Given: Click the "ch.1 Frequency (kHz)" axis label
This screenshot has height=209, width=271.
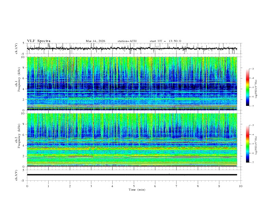Looking at the screenshot, I should click(x=18, y=80).
